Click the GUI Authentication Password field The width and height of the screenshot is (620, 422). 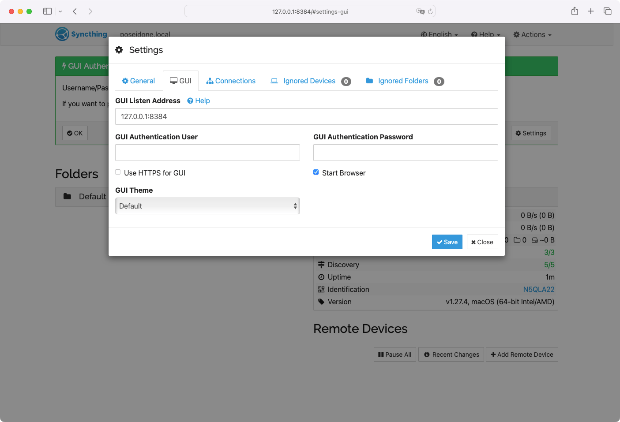point(406,153)
